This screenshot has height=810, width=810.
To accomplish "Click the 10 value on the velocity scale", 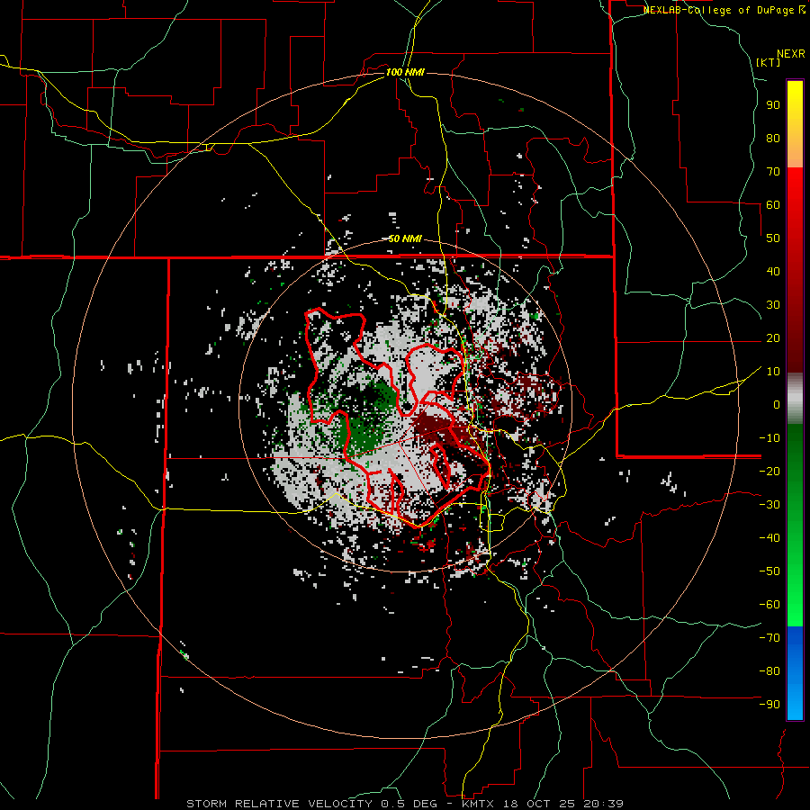I will click(x=773, y=372).
